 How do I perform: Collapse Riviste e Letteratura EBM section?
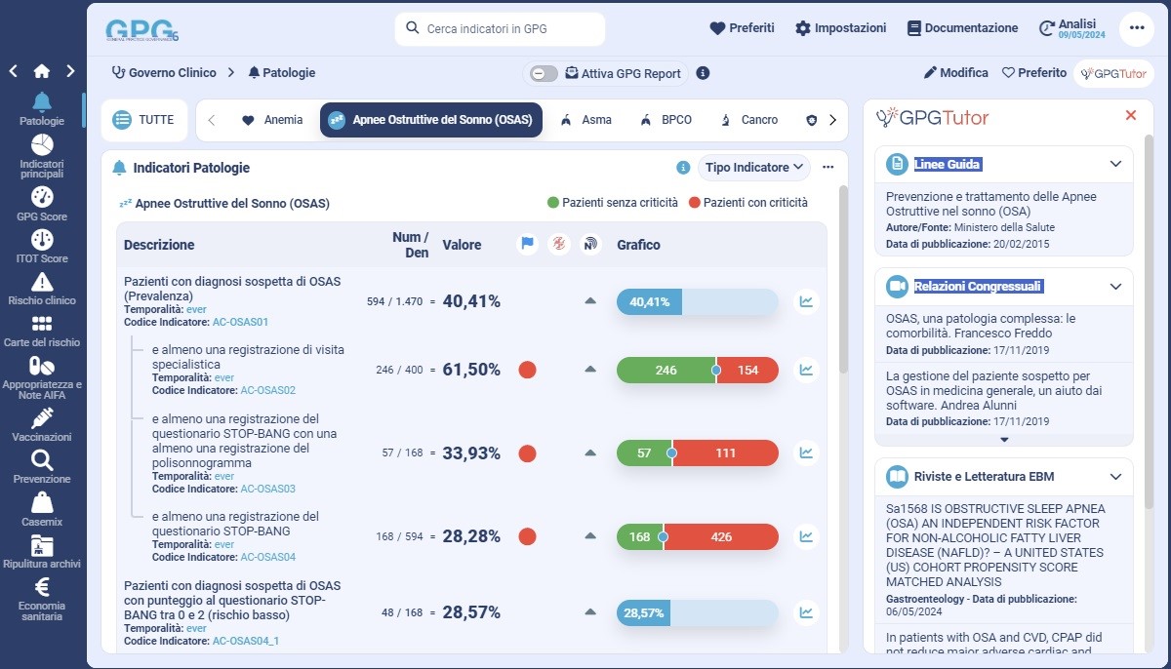coord(1115,477)
